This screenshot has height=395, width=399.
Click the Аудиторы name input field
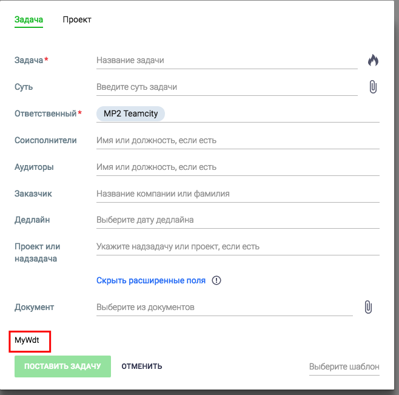tap(238, 167)
